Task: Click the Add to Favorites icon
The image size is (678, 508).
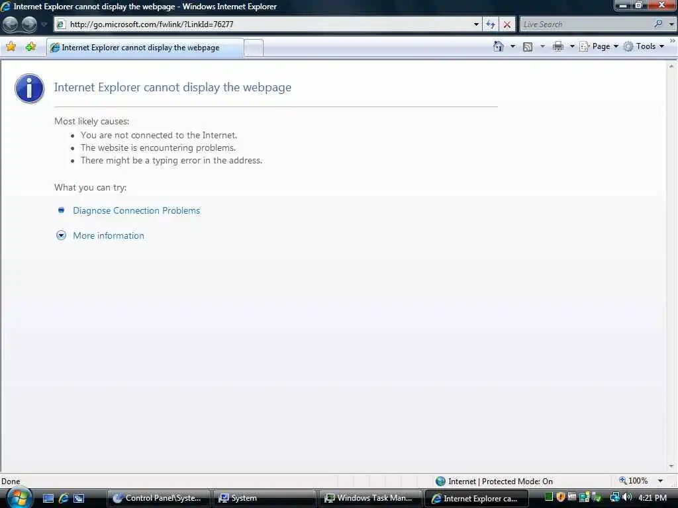Action: (x=30, y=47)
